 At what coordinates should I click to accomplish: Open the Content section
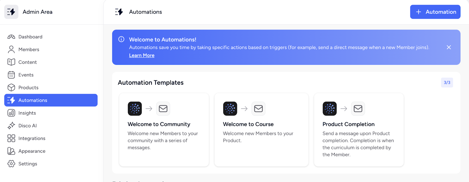click(x=51, y=62)
